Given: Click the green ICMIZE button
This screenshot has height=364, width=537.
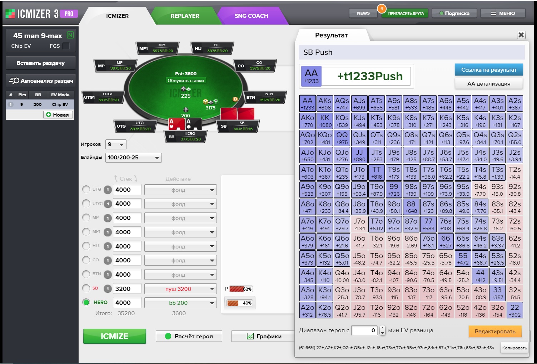Looking at the screenshot, I should [114, 336].
